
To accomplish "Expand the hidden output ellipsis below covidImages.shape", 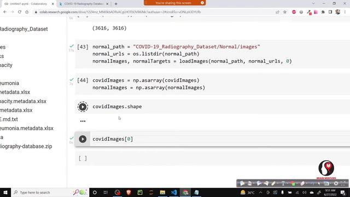I will pos(83,121).
